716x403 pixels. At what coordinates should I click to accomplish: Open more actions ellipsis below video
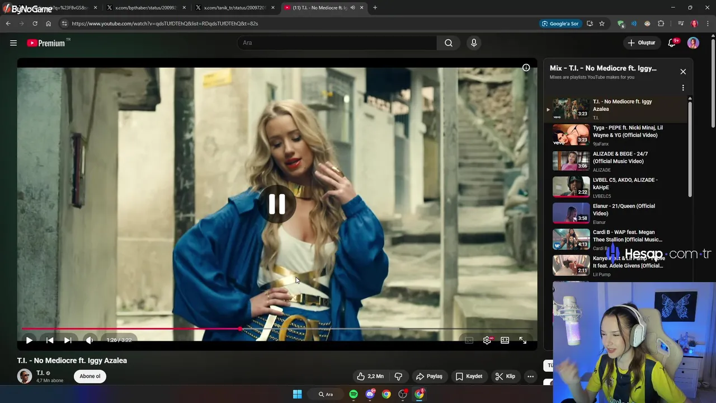tap(530, 376)
